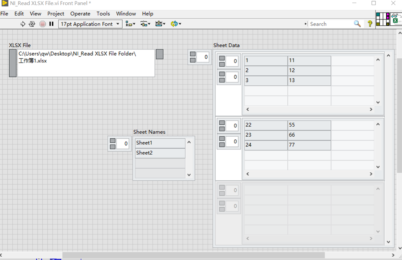Select Sheet2 in Sheet Names
The height and width of the screenshot is (260, 402).
(160, 153)
